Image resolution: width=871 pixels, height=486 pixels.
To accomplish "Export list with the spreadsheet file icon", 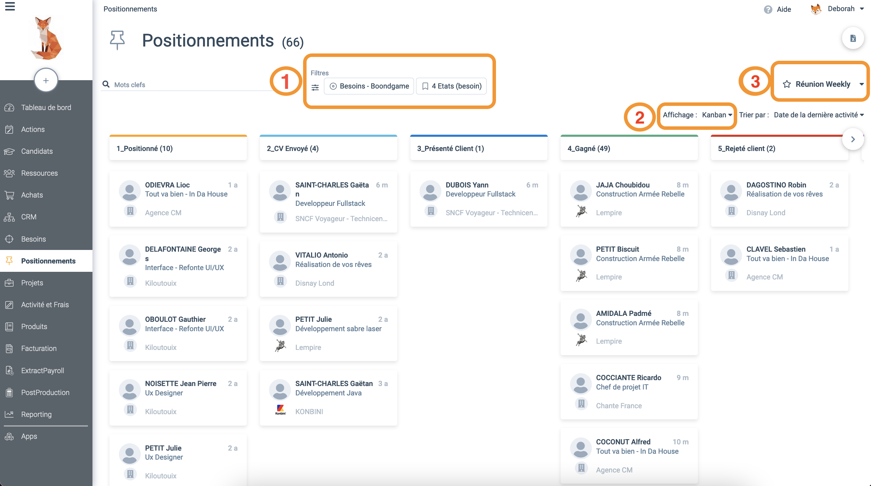I will 853,38.
